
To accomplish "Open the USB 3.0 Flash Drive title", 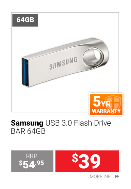I will (78, 123).
